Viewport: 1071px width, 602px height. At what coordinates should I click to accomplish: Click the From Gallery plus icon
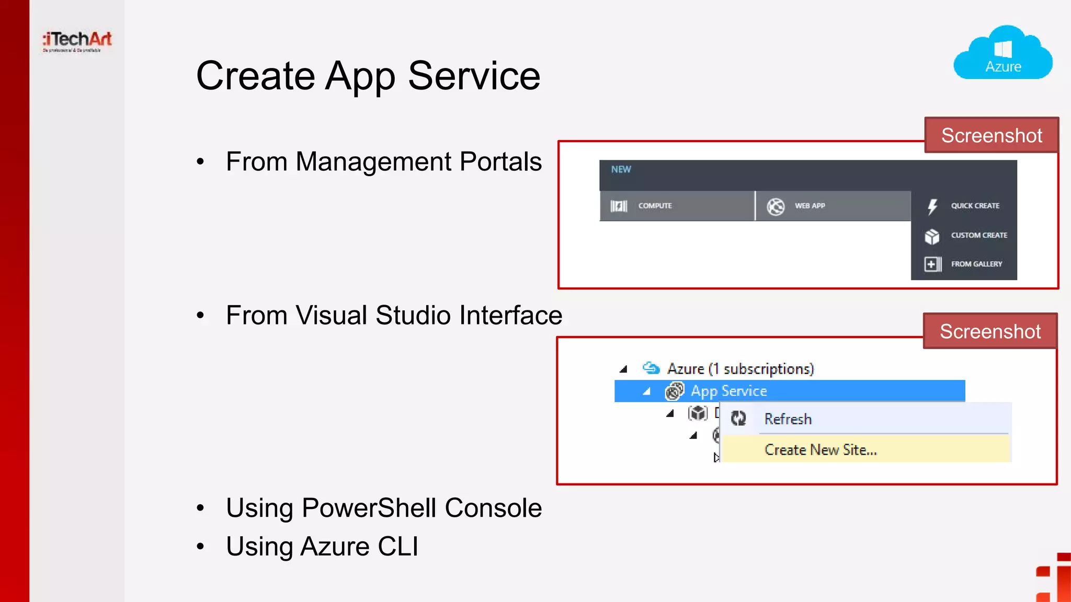tap(933, 264)
